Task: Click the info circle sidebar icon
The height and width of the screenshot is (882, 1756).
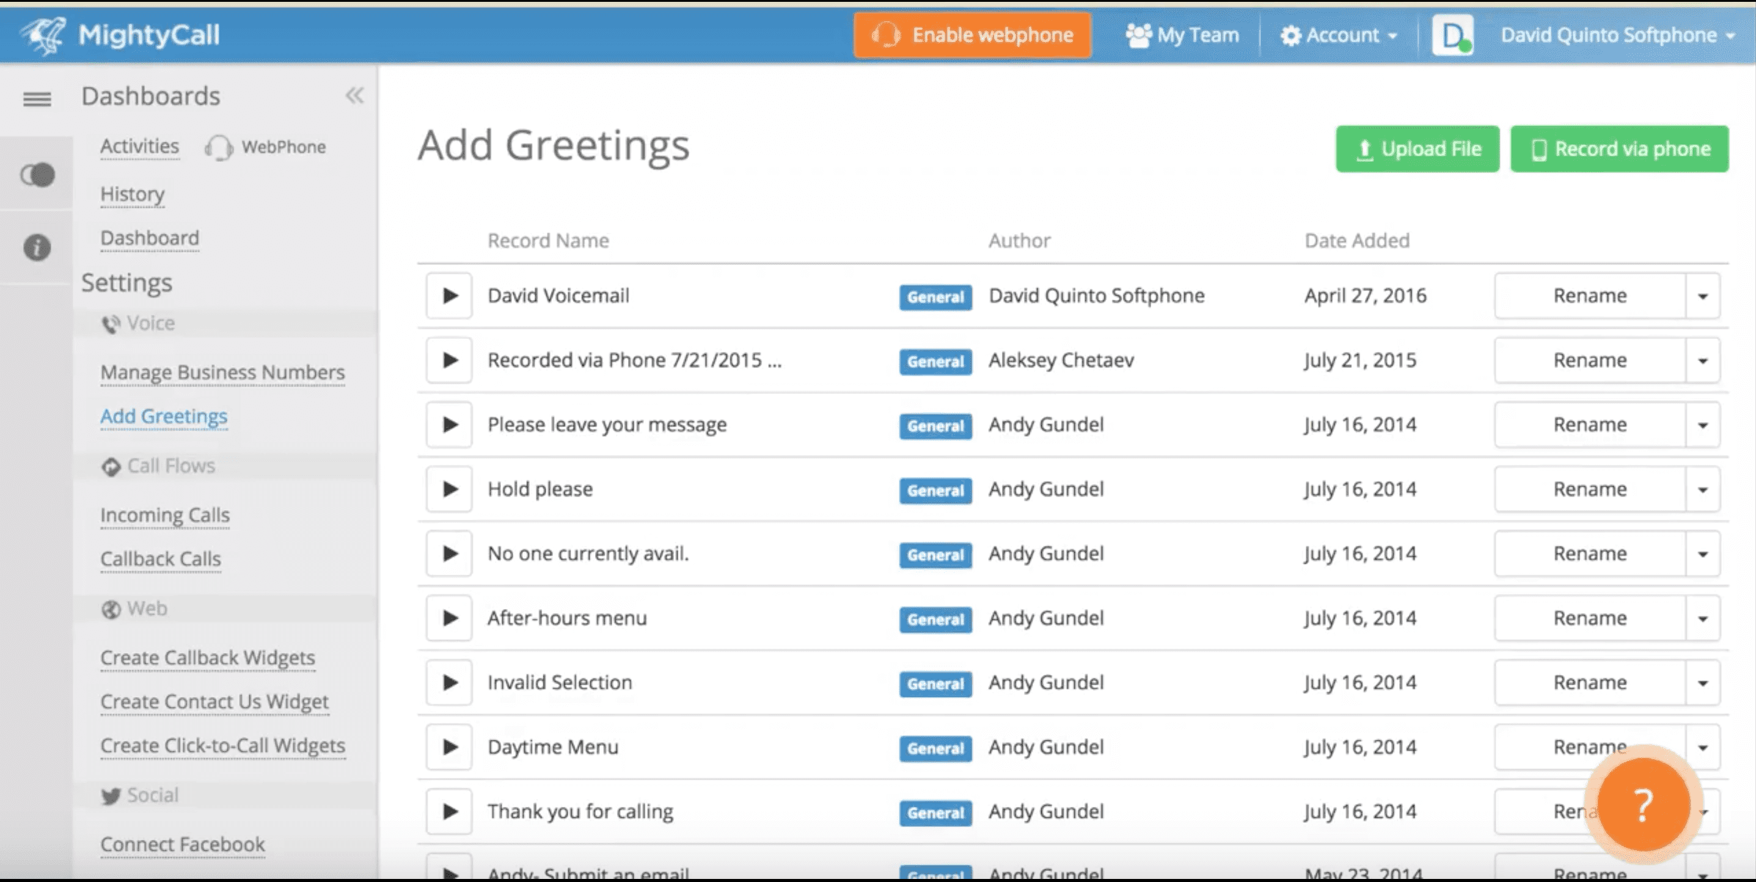Action: click(x=37, y=247)
